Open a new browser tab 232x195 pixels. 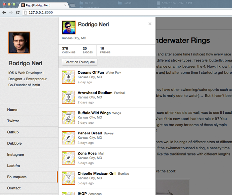[73, 6]
